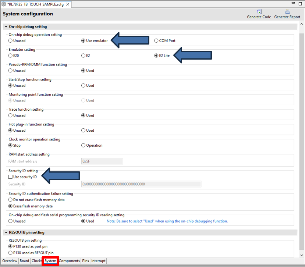Viewport: 305px width, 267px height.
Task: Click the Generate Report icon
Action: pos(287,12)
